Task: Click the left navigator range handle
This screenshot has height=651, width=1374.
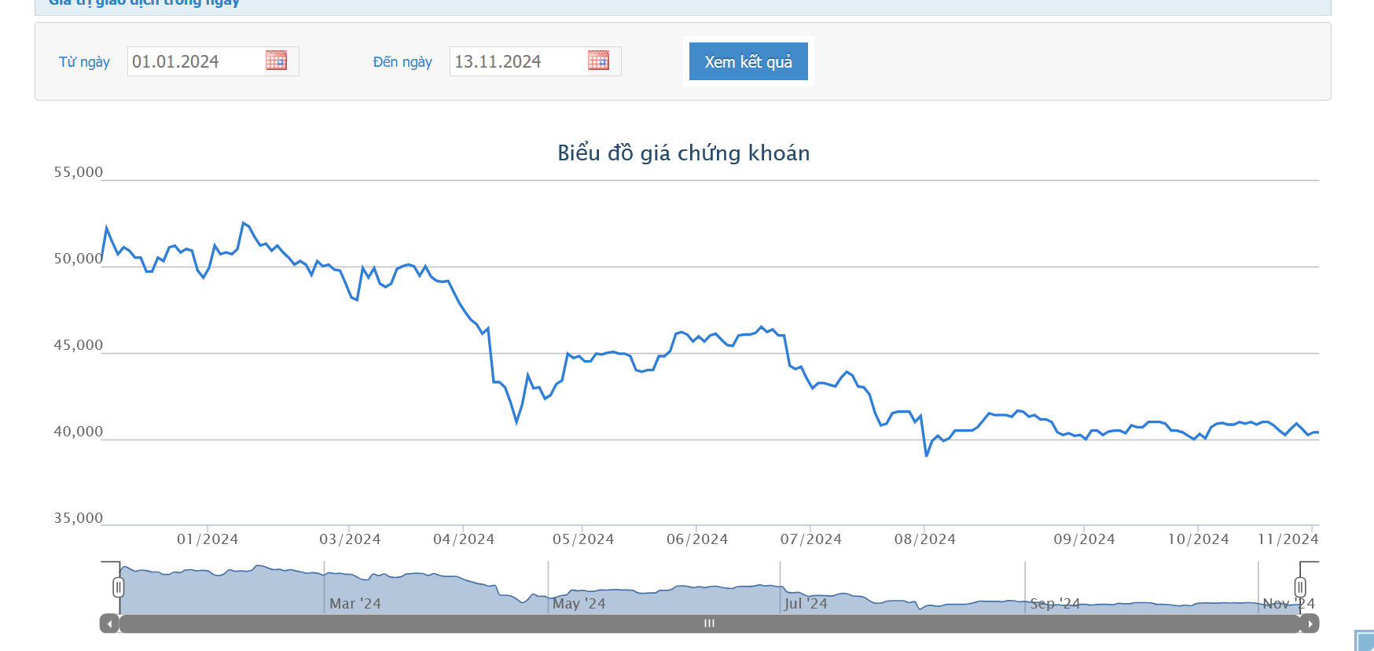Action: click(x=118, y=587)
